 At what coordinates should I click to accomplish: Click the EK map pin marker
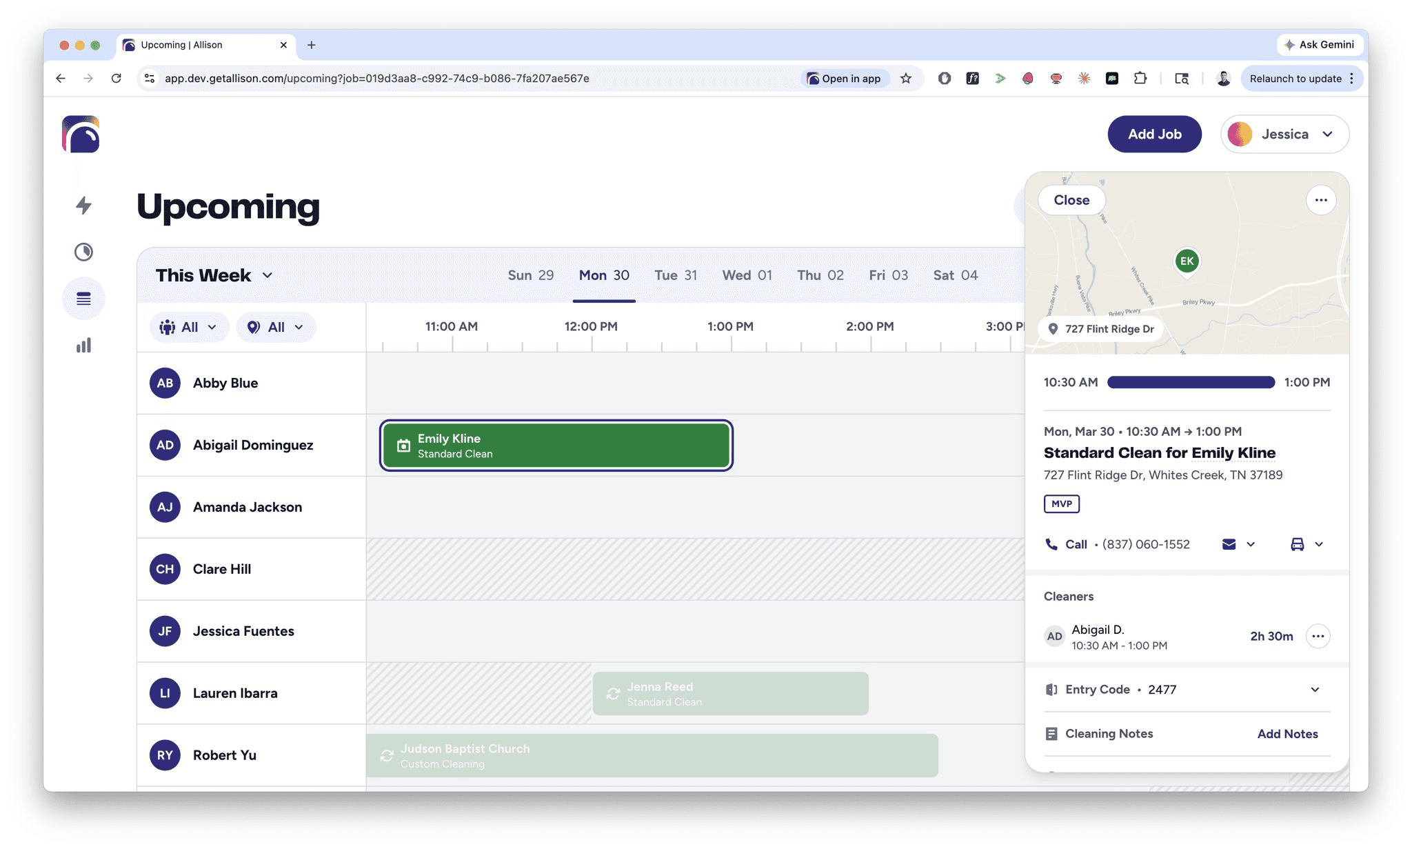coord(1187,261)
